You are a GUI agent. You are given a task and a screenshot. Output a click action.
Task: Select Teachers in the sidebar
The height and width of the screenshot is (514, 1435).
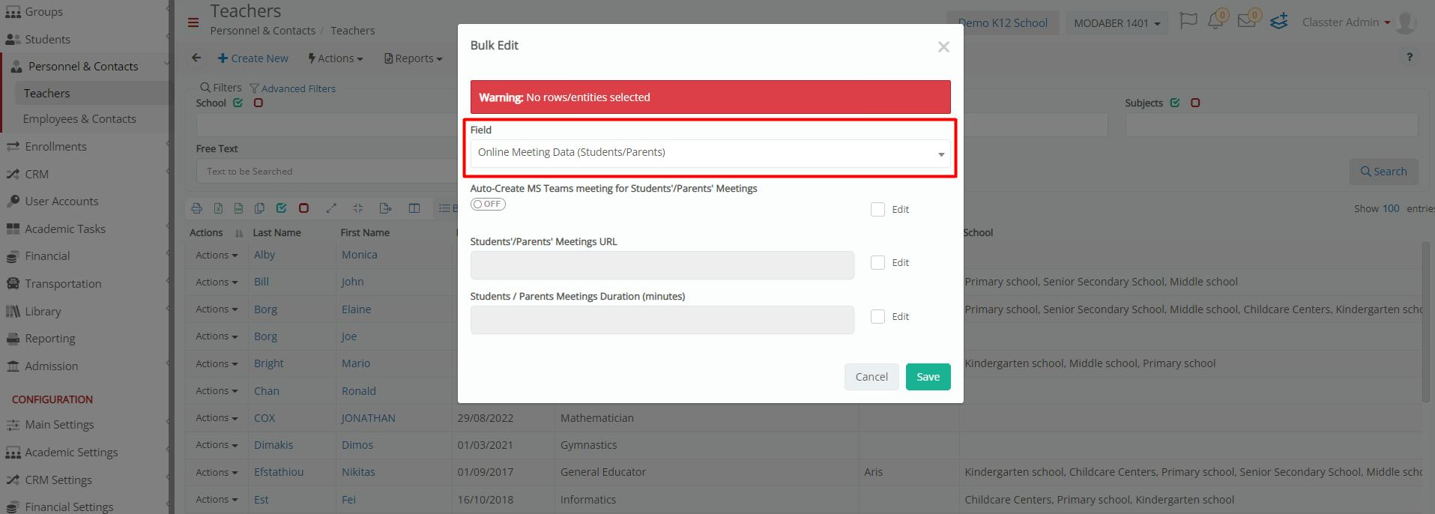[x=46, y=93]
